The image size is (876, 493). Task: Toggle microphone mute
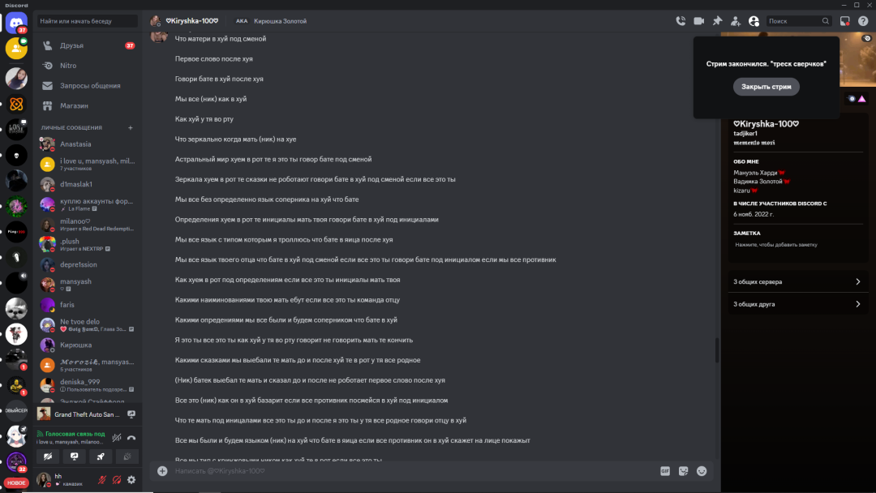click(x=103, y=480)
